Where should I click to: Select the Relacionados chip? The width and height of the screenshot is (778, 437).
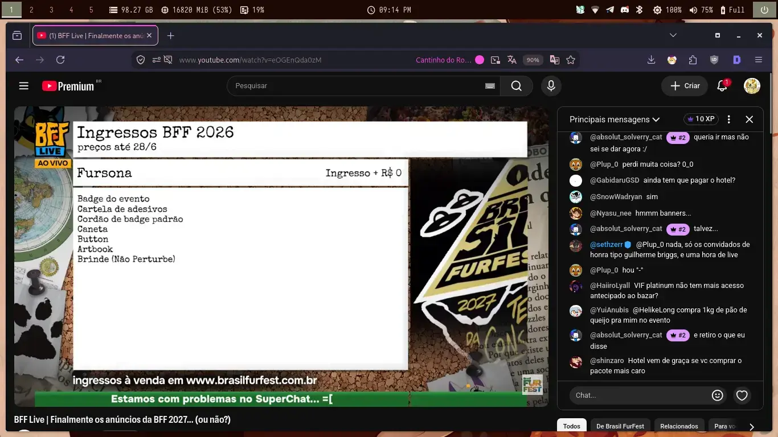tap(679, 426)
